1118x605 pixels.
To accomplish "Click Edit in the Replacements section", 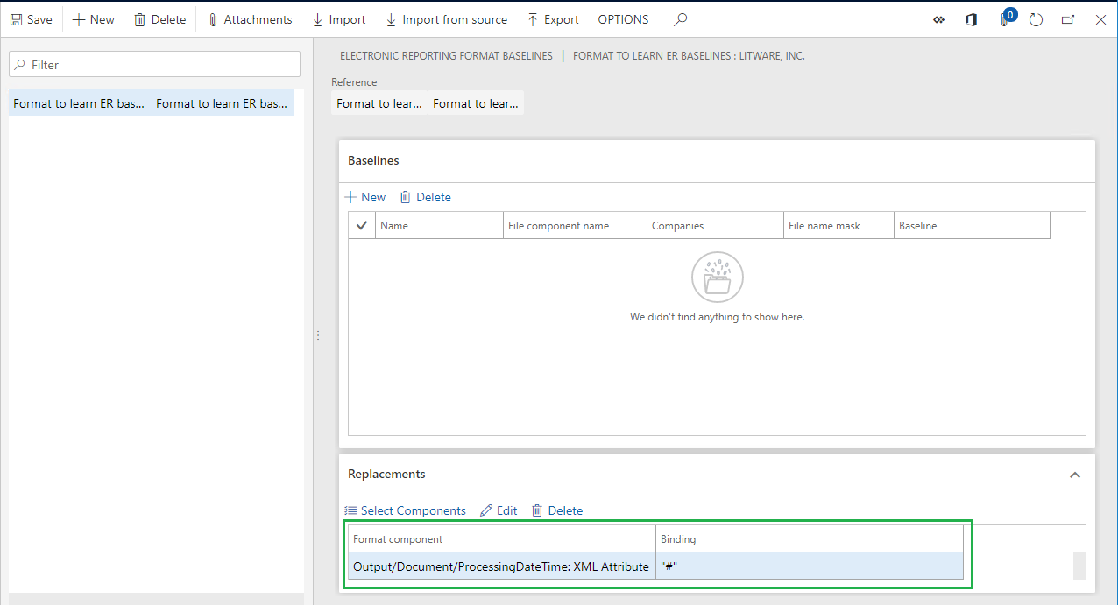I will click(499, 510).
